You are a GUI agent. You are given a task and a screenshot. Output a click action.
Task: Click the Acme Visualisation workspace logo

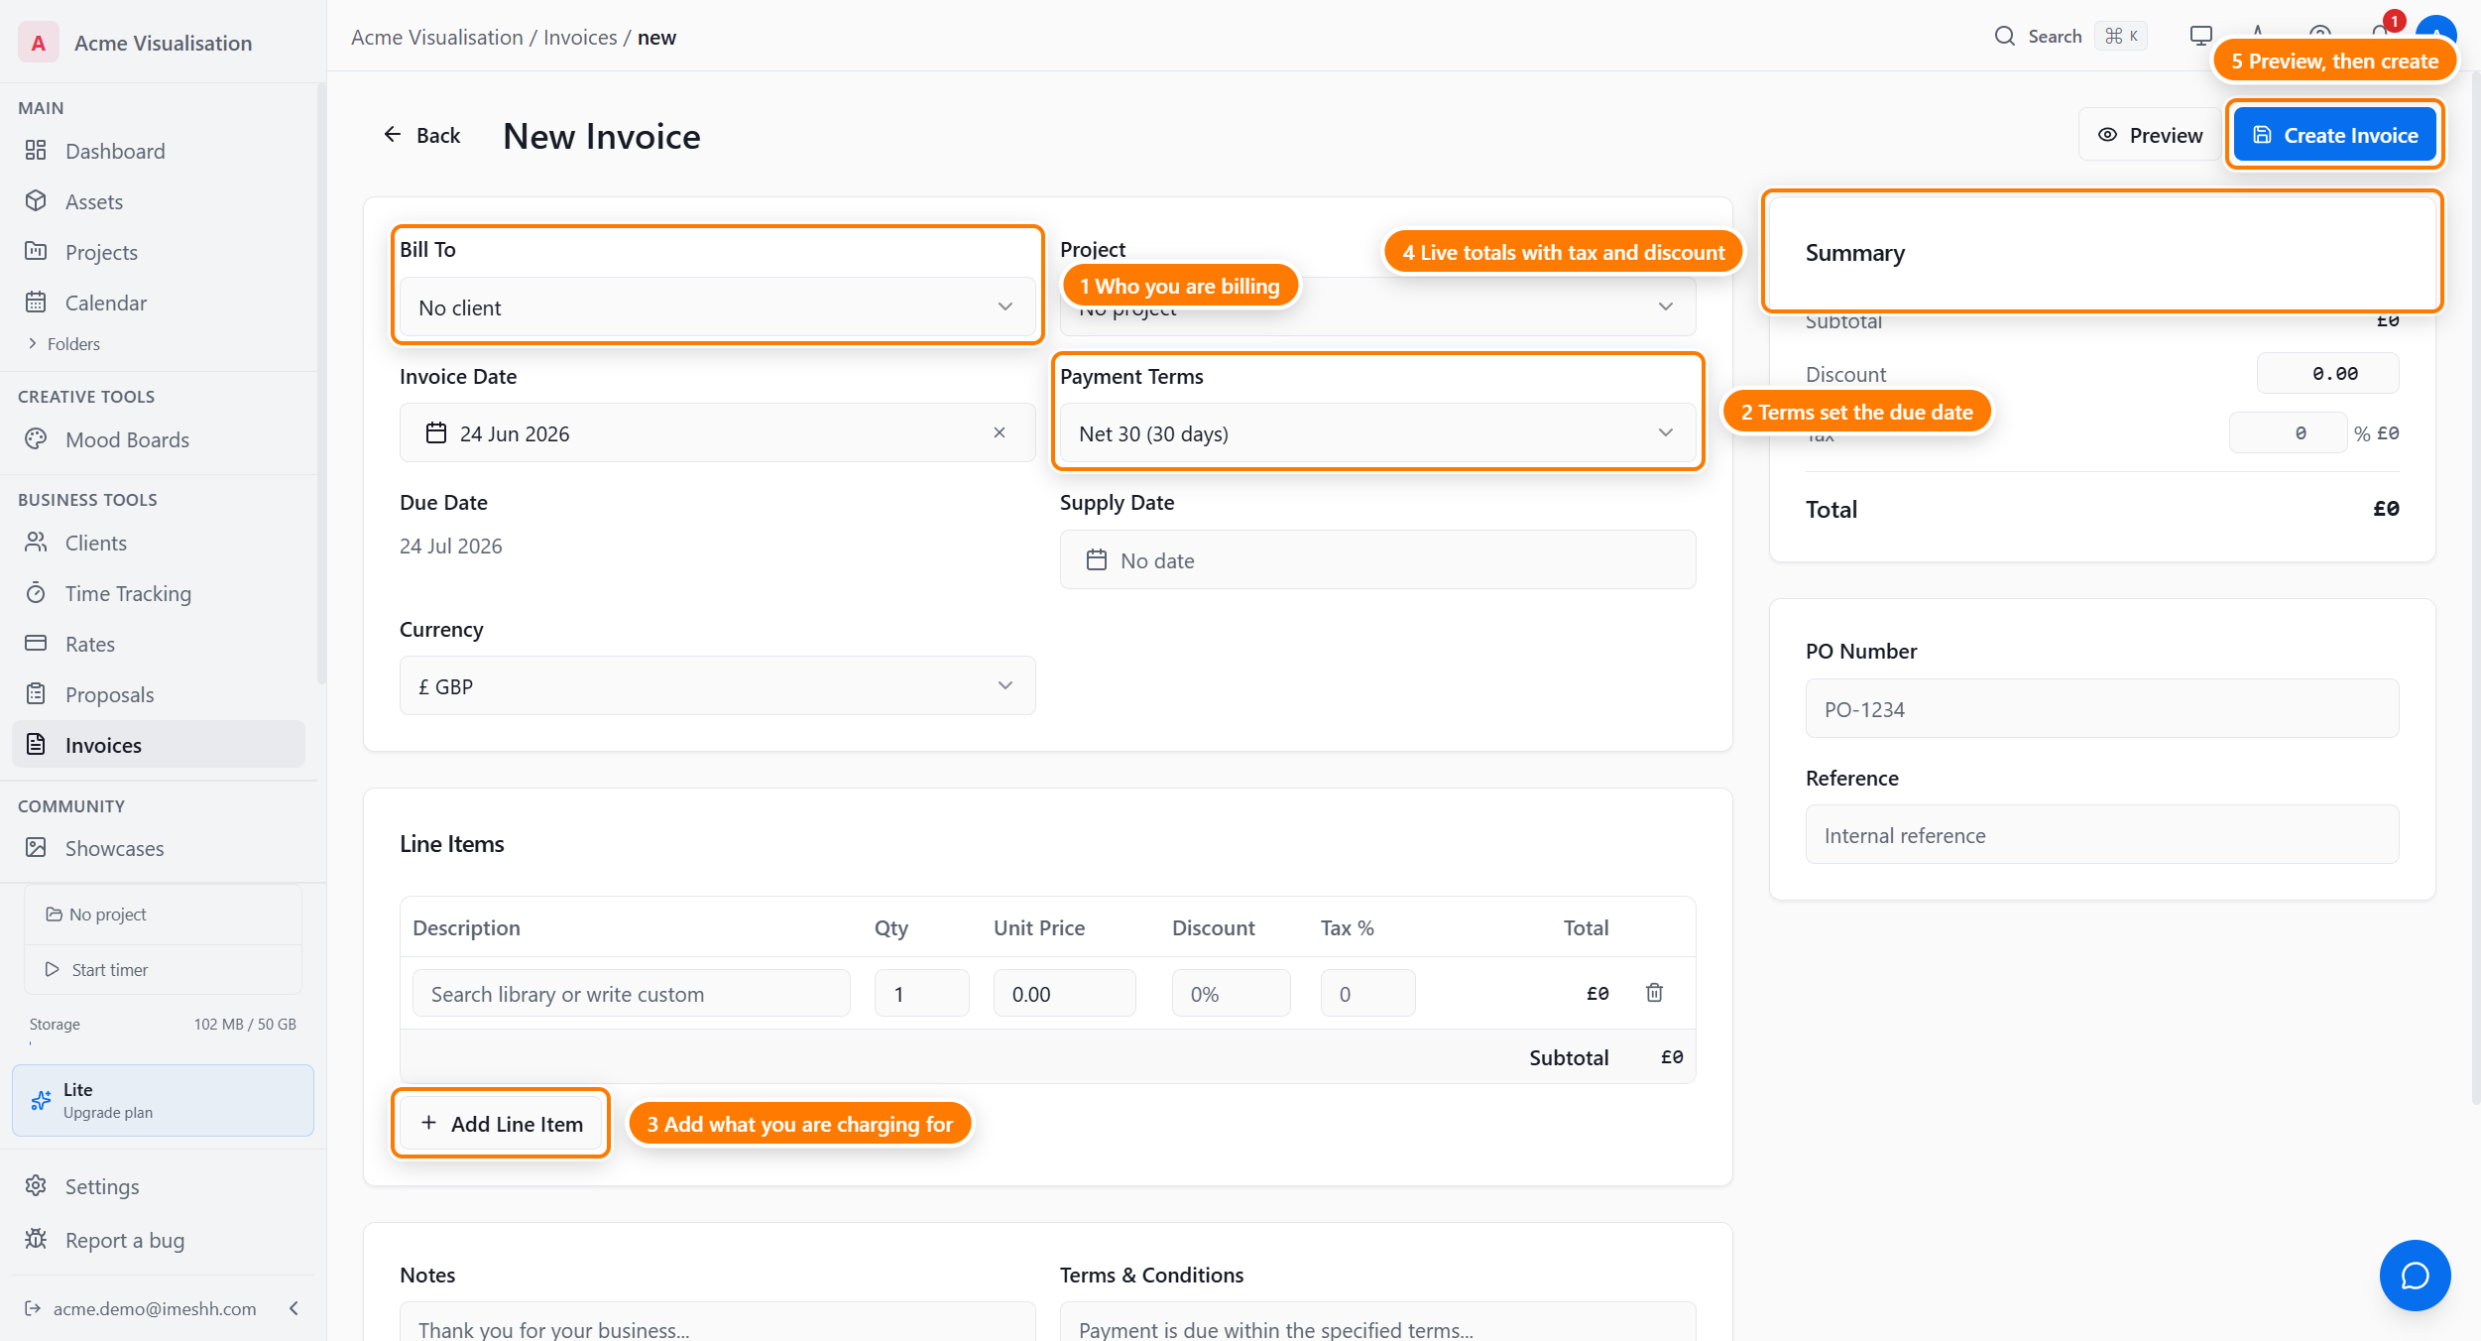[x=39, y=43]
